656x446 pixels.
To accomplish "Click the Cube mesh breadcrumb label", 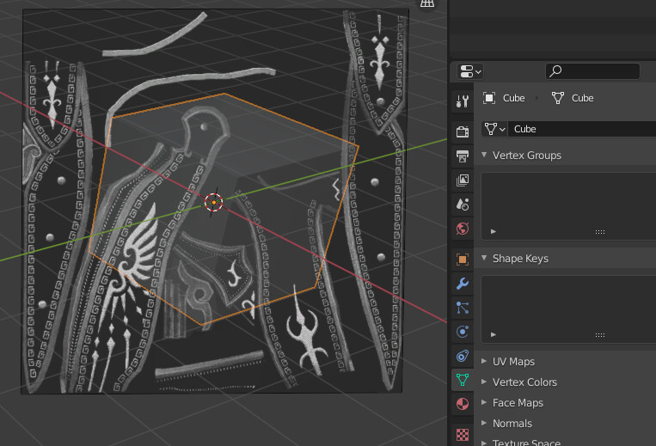I will point(582,98).
